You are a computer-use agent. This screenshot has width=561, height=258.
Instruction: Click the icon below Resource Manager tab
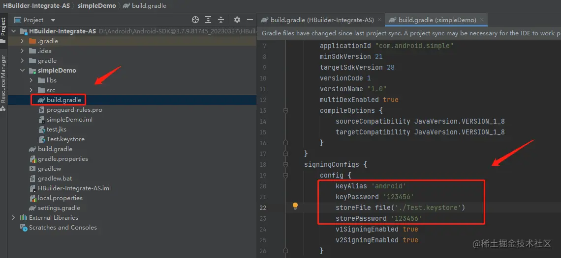click(3, 108)
